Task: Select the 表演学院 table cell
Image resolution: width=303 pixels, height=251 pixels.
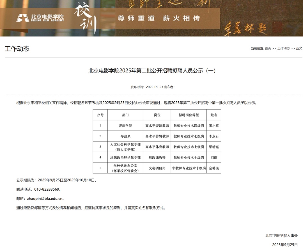Action: [x=125, y=126]
